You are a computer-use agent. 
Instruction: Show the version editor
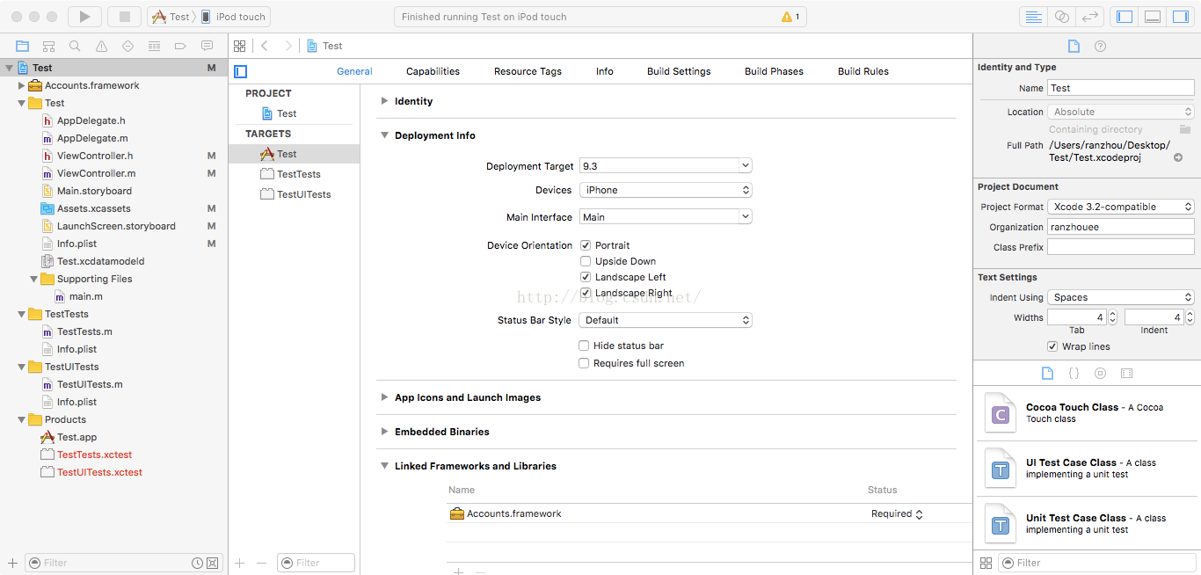1090,17
